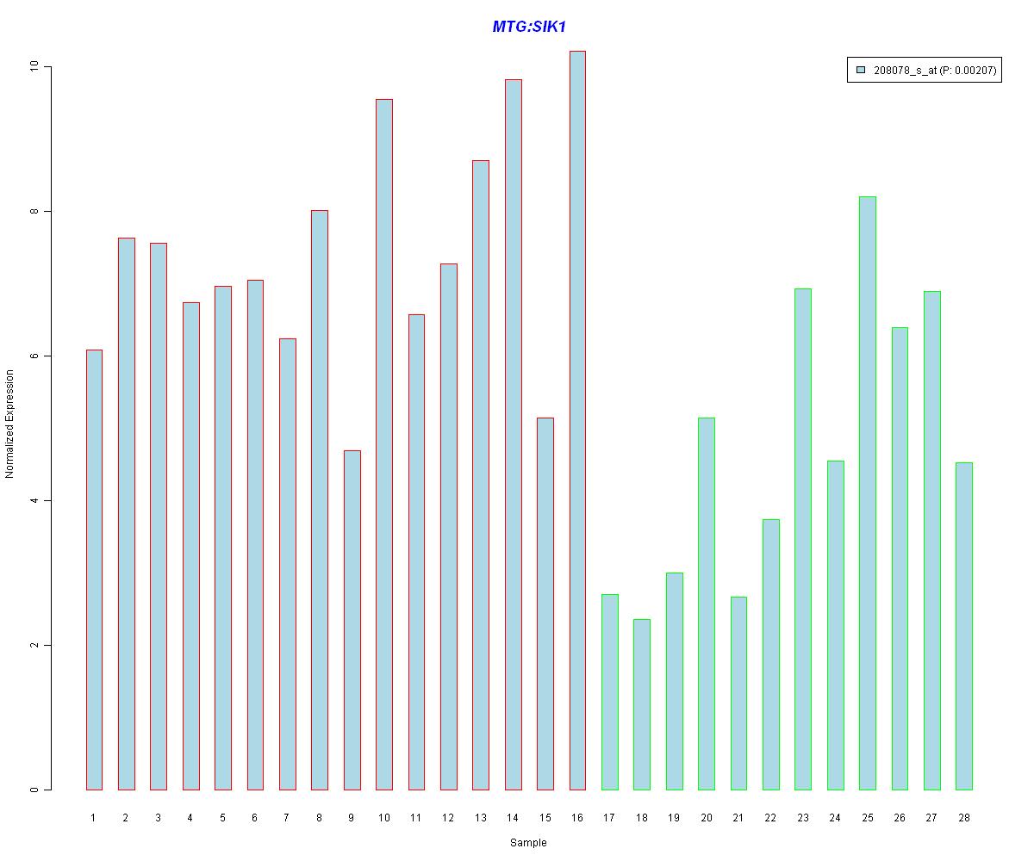This screenshot has height=861, width=1034.
Task: Select the green bar for sample 25
Action: pyautogui.click(x=868, y=492)
